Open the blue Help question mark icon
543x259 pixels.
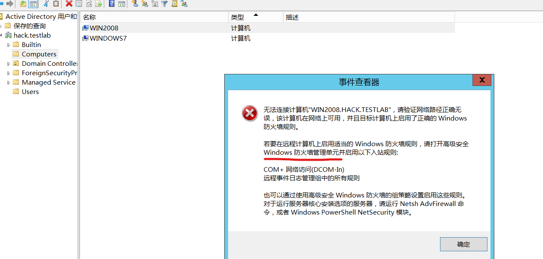pos(112,4)
